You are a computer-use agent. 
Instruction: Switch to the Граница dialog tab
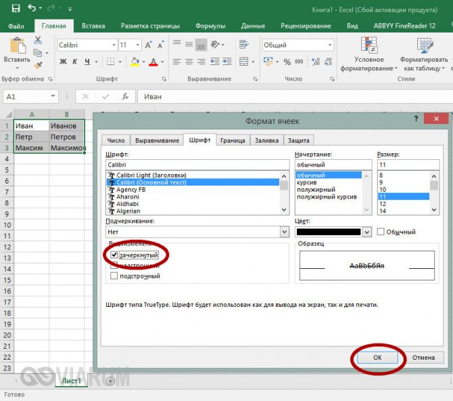[233, 140]
